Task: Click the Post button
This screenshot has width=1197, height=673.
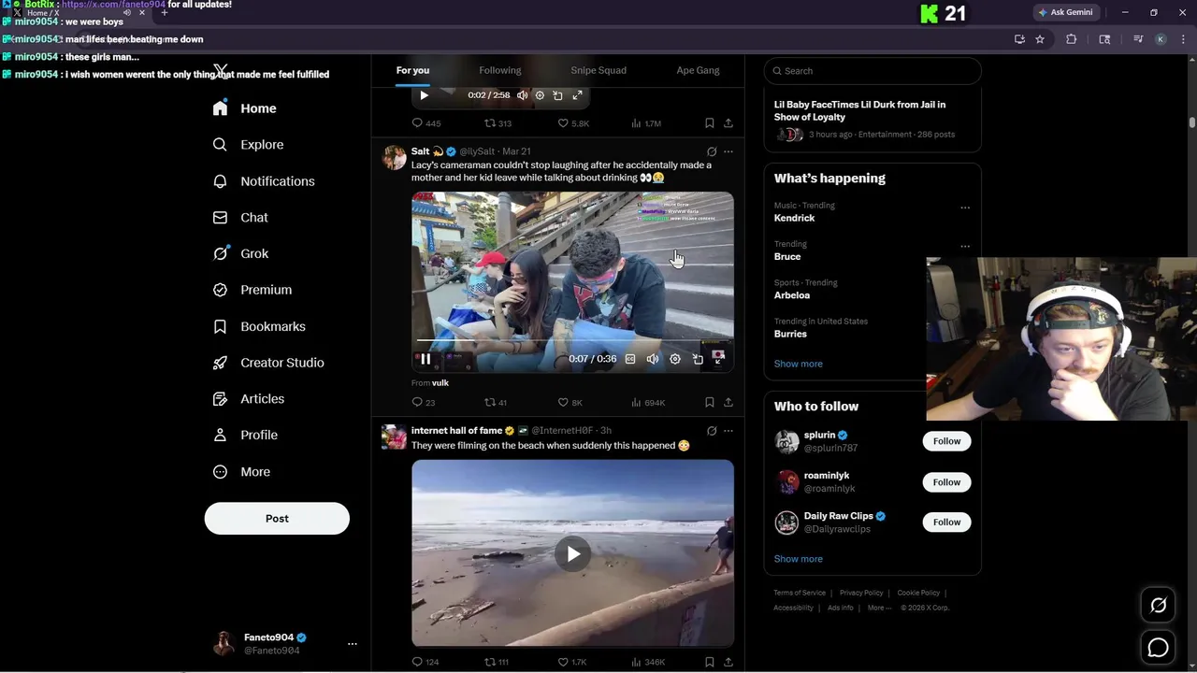Action: [277, 519]
